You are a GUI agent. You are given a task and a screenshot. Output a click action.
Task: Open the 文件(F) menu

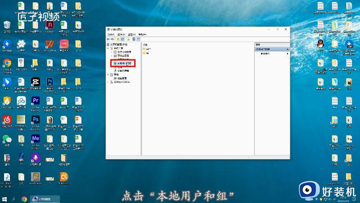tap(111, 35)
